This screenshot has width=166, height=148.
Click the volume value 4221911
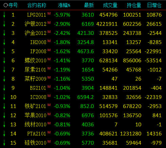pos(107,24)
